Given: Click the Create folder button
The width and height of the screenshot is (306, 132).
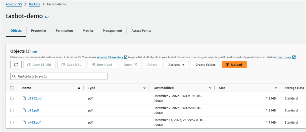Looking at the screenshot, I should pyautogui.click(x=205, y=65).
